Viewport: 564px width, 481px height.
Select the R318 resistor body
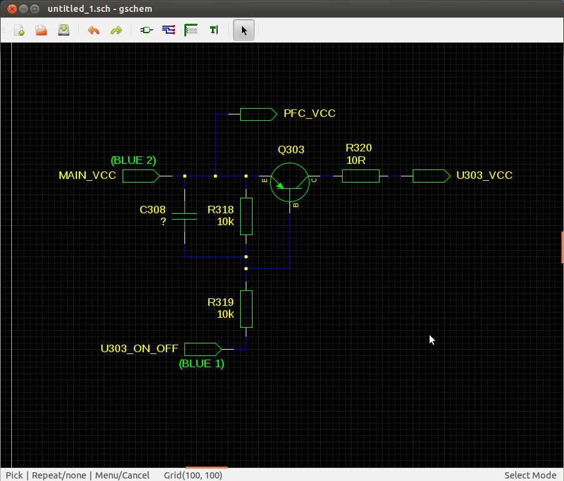point(246,216)
